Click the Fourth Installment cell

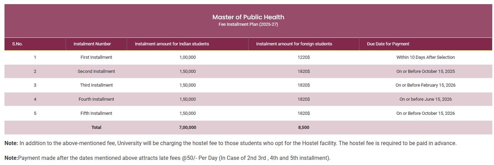96,99
